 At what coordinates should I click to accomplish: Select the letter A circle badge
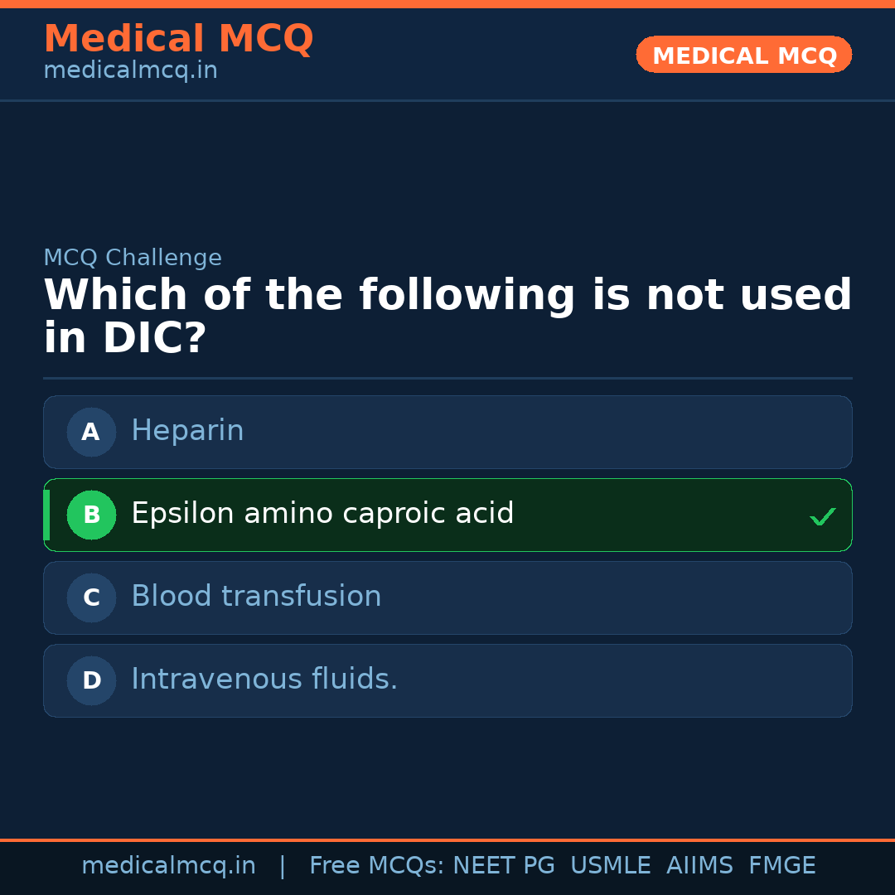coord(91,432)
